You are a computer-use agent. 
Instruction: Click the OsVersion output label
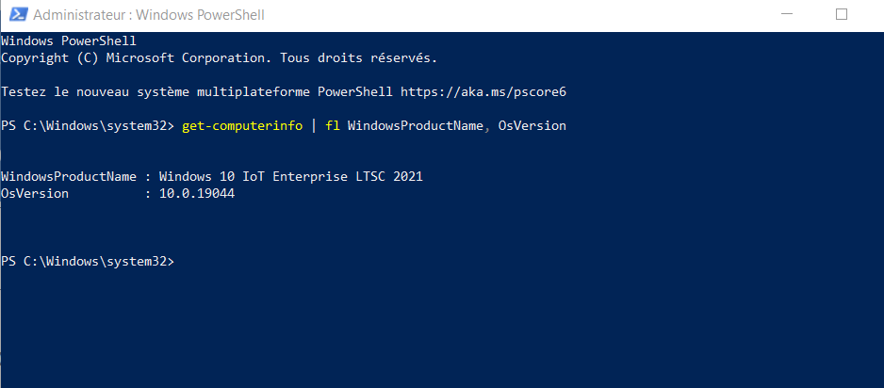35,193
